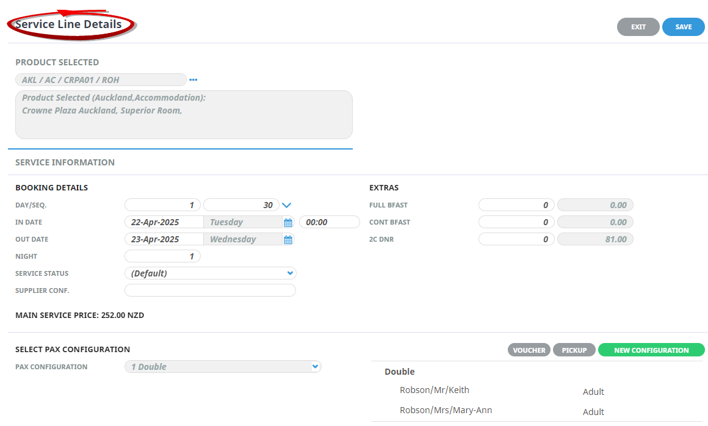Open the Service Status dropdown
708x426 pixels.
pyautogui.click(x=210, y=273)
